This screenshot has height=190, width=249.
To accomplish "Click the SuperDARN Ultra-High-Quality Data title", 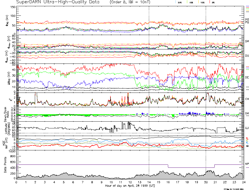I will click(x=58, y=2).
